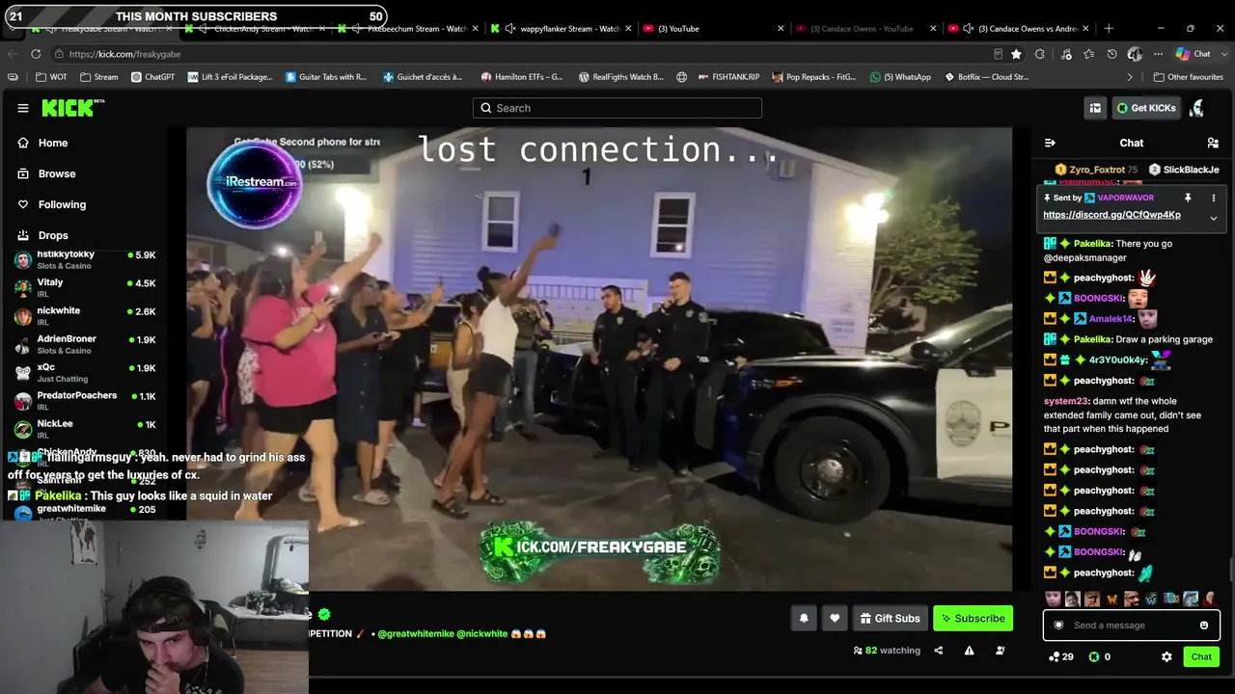Go to Kick homepage via the logo
1235x694 pixels.
(x=71, y=107)
